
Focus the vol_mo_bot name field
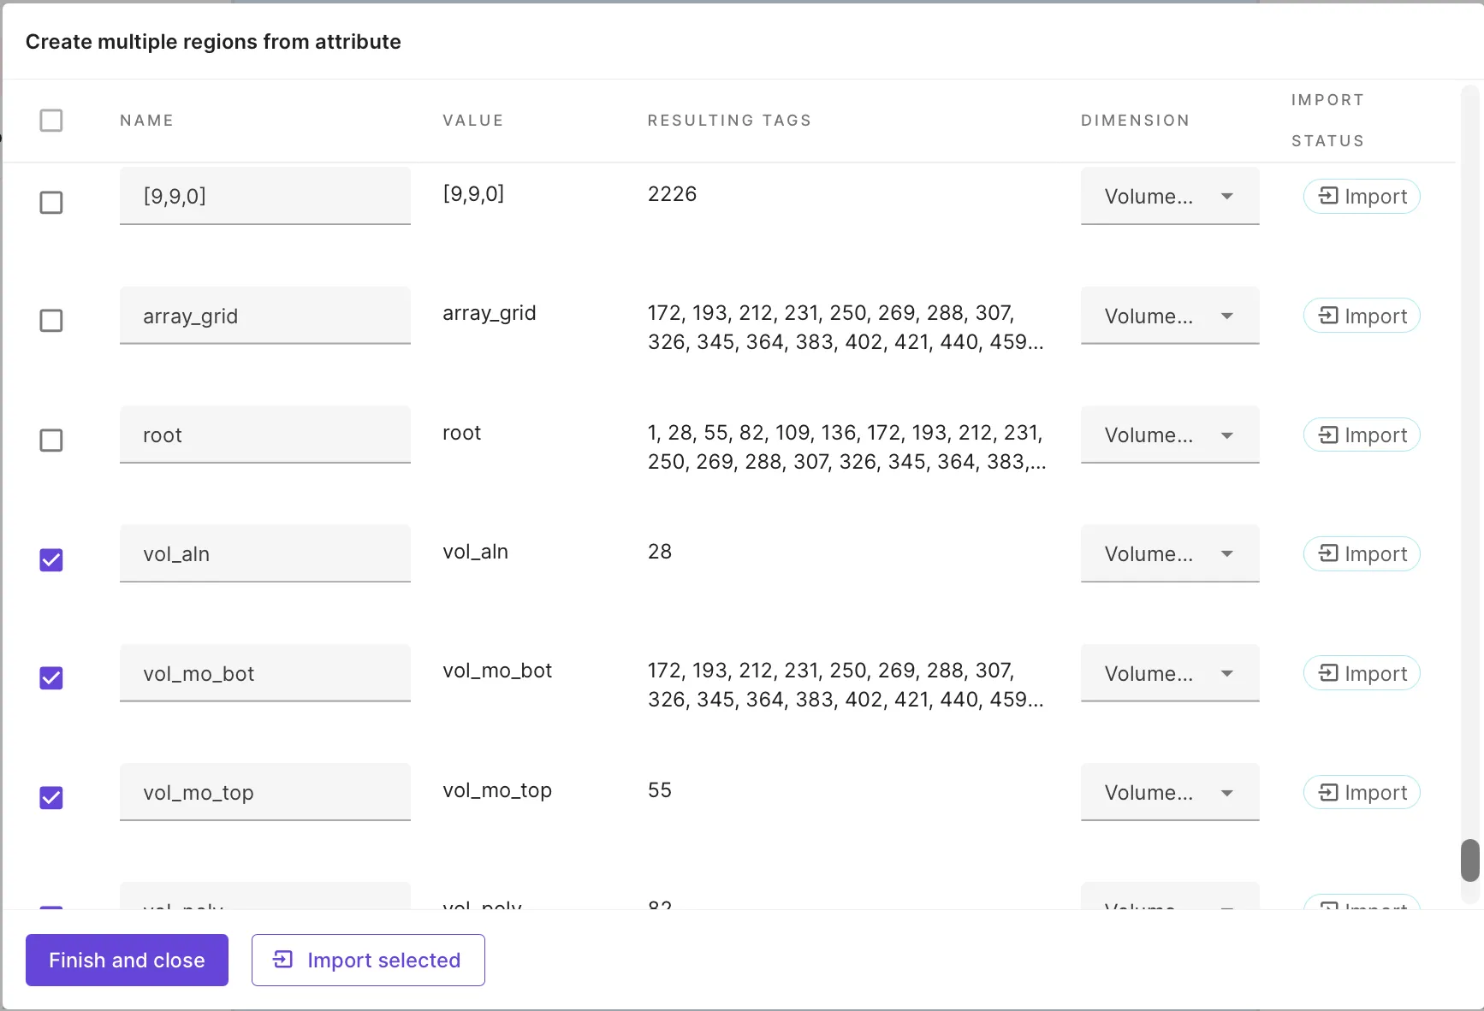pos(265,674)
